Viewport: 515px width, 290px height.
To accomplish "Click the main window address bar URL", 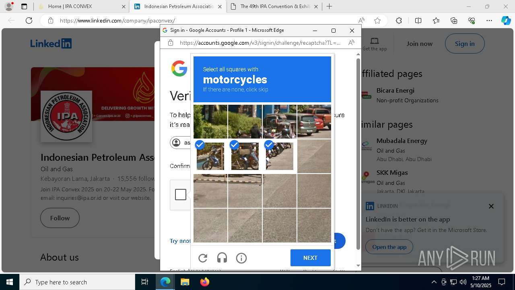I will (x=117, y=21).
